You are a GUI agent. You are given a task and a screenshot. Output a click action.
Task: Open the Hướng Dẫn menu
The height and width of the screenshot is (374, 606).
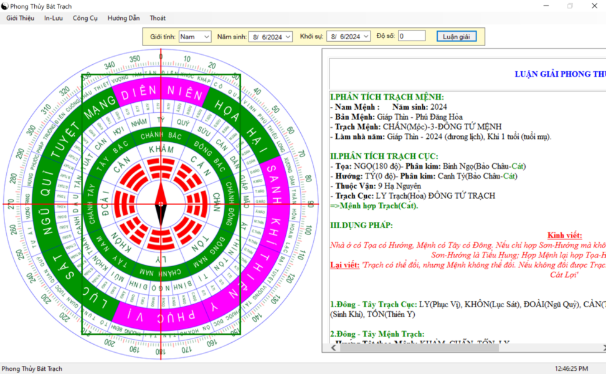[x=124, y=18]
